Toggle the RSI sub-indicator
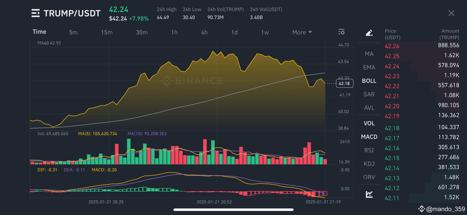The image size is (467, 215). [369, 150]
